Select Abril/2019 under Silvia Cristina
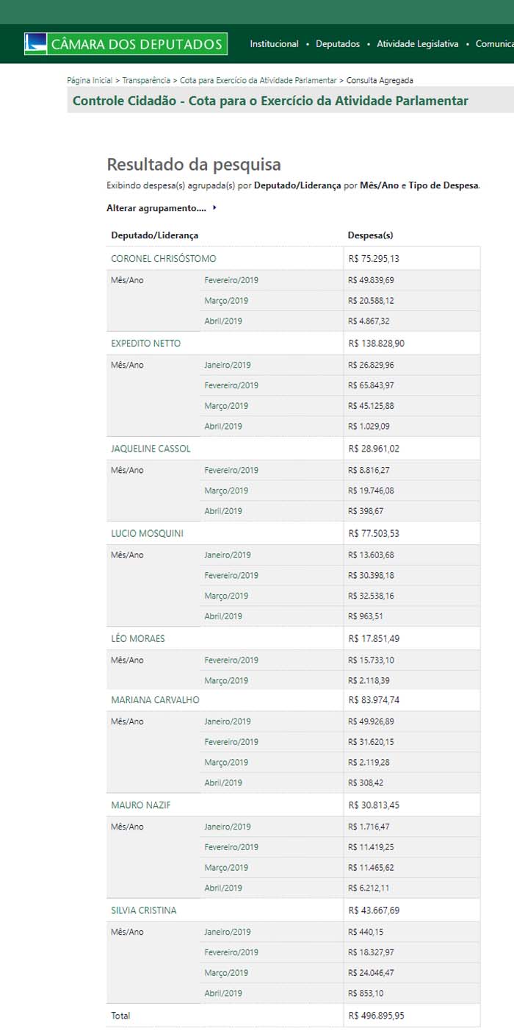The width and height of the screenshot is (514, 1034). [x=223, y=993]
